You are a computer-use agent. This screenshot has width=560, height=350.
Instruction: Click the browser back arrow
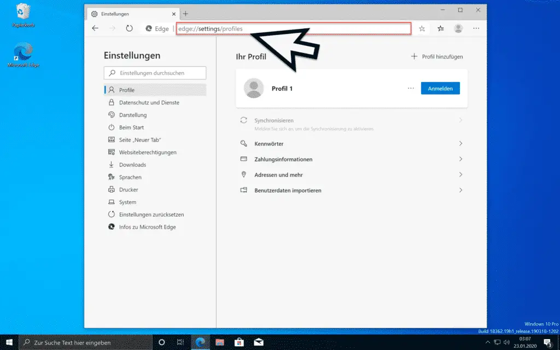click(95, 28)
